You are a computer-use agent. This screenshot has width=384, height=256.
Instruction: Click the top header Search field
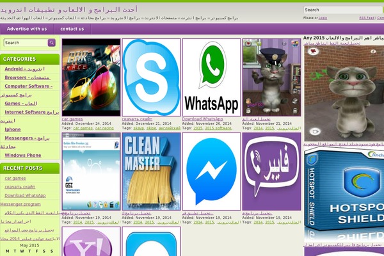tap(343, 10)
